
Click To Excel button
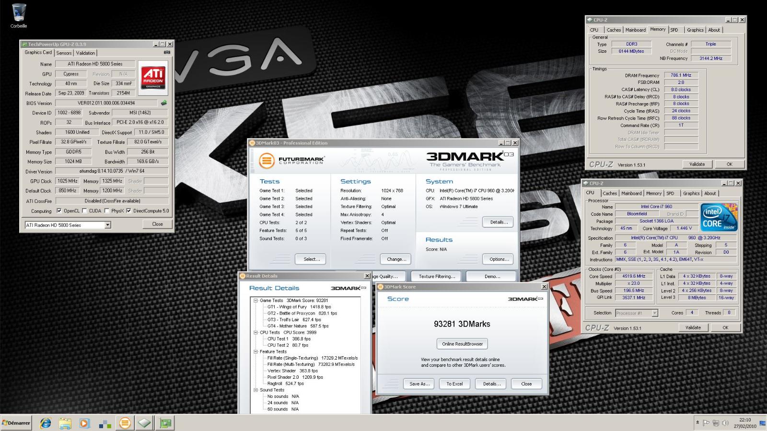pos(454,384)
